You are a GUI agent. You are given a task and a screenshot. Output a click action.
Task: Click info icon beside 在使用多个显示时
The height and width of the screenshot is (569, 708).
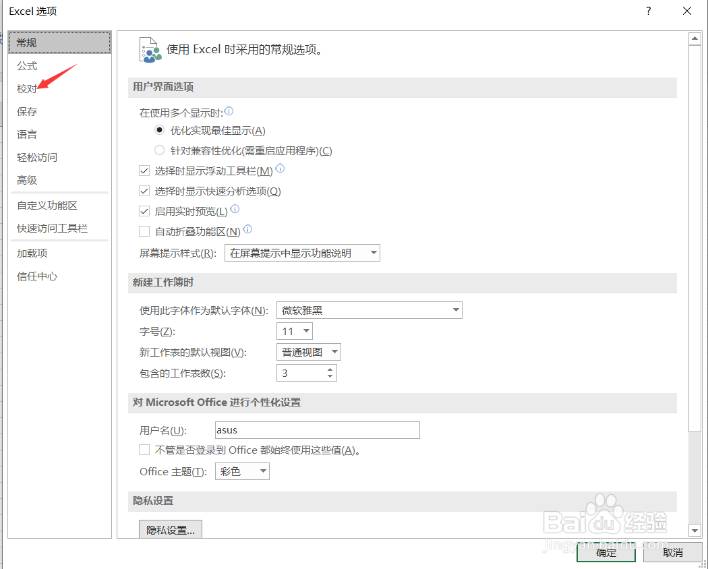click(x=229, y=111)
